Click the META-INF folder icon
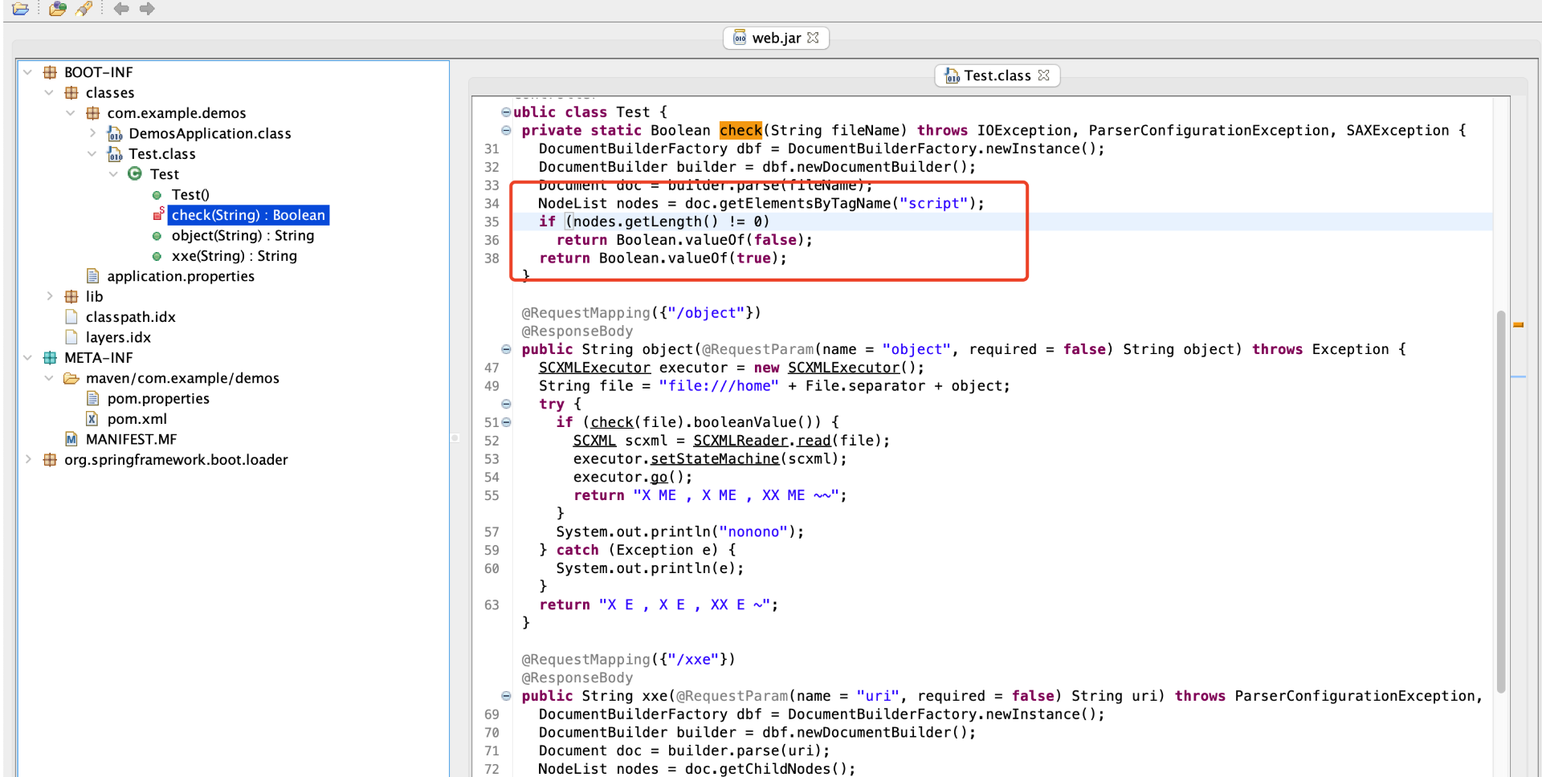This screenshot has height=777, width=1542. pyautogui.click(x=50, y=357)
